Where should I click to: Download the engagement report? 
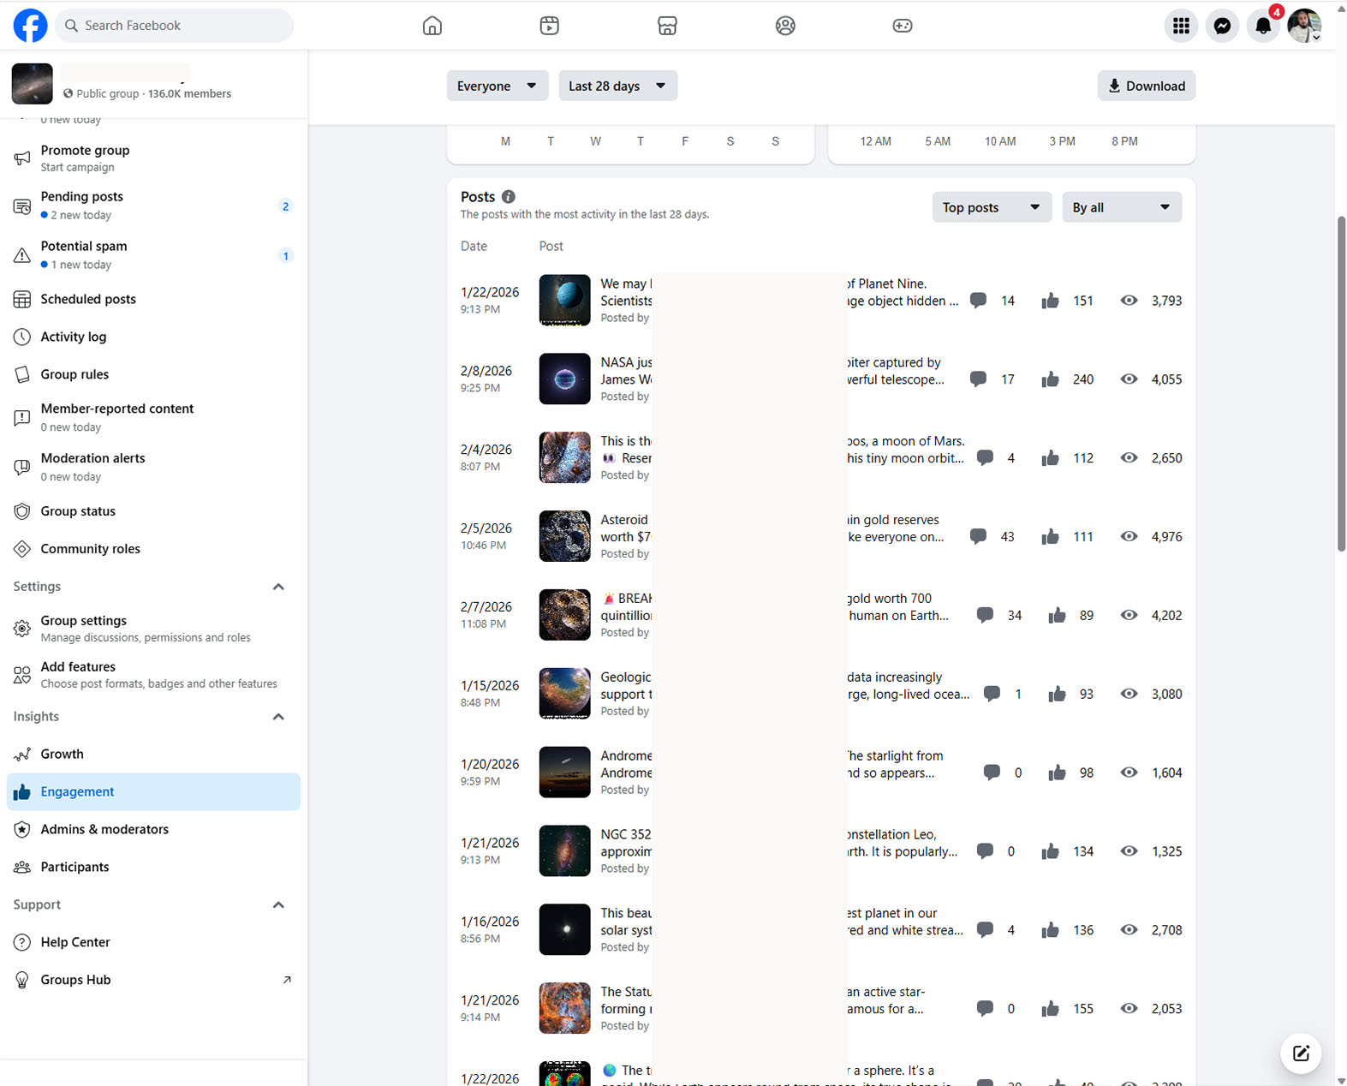tap(1147, 86)
